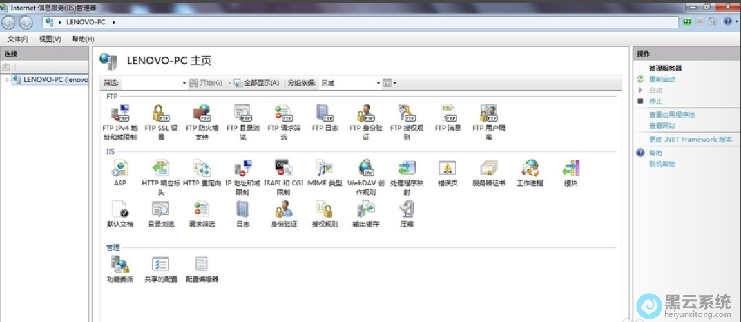741x322 pixels.
Task: Open the 默认文档 icon
Action: click(x=120, y=210)
